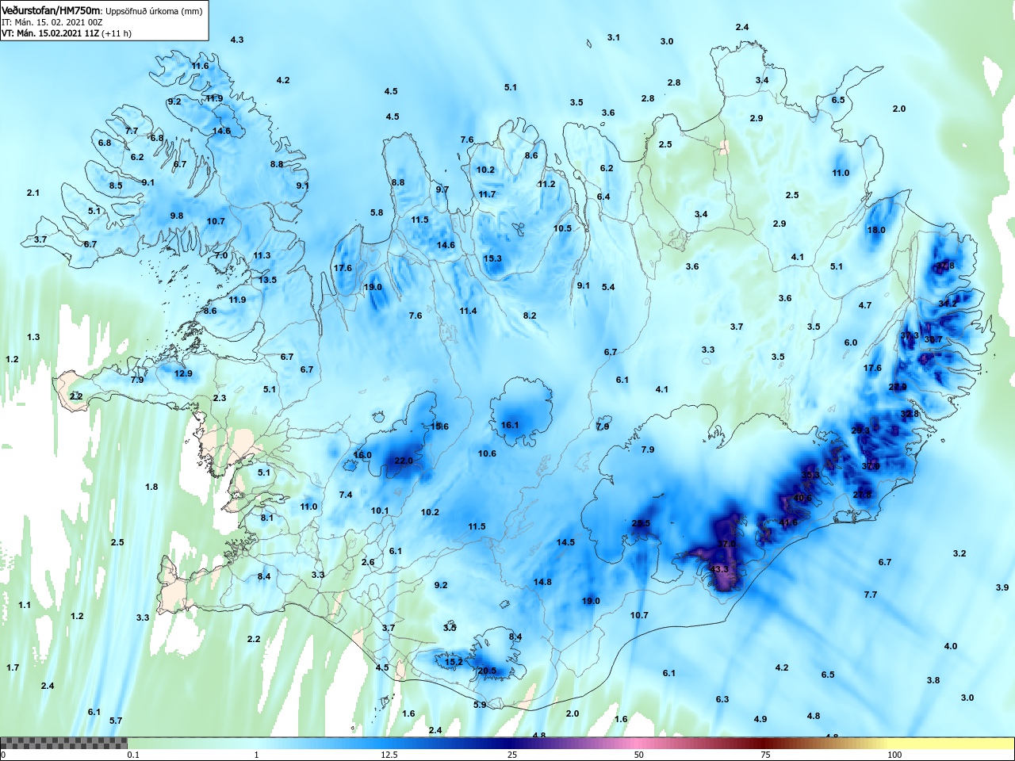The image size is (1015, 761).
Task: Click the 3.9 precipitation value
Action: pos(1002,587)
